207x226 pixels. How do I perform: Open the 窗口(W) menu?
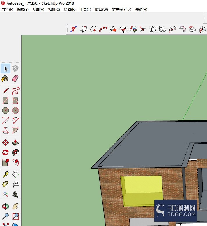(101, 10)
